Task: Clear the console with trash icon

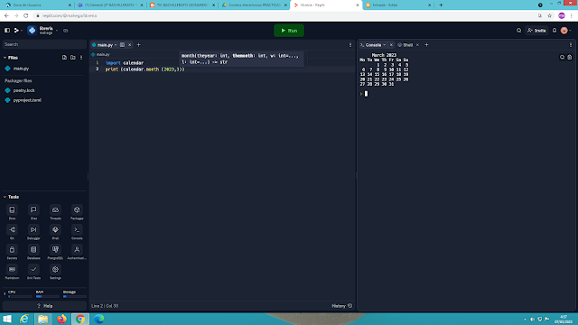Action: [x=570, y=58]
